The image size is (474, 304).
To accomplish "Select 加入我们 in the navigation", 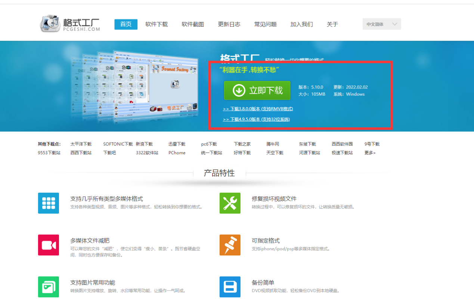I will 301,24.
